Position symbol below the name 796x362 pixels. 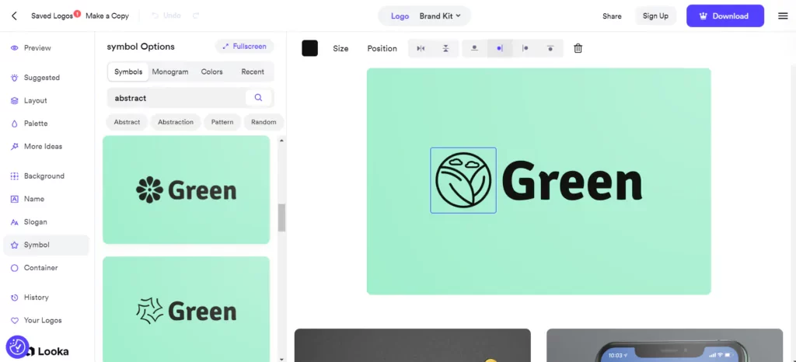pos(550,48)
